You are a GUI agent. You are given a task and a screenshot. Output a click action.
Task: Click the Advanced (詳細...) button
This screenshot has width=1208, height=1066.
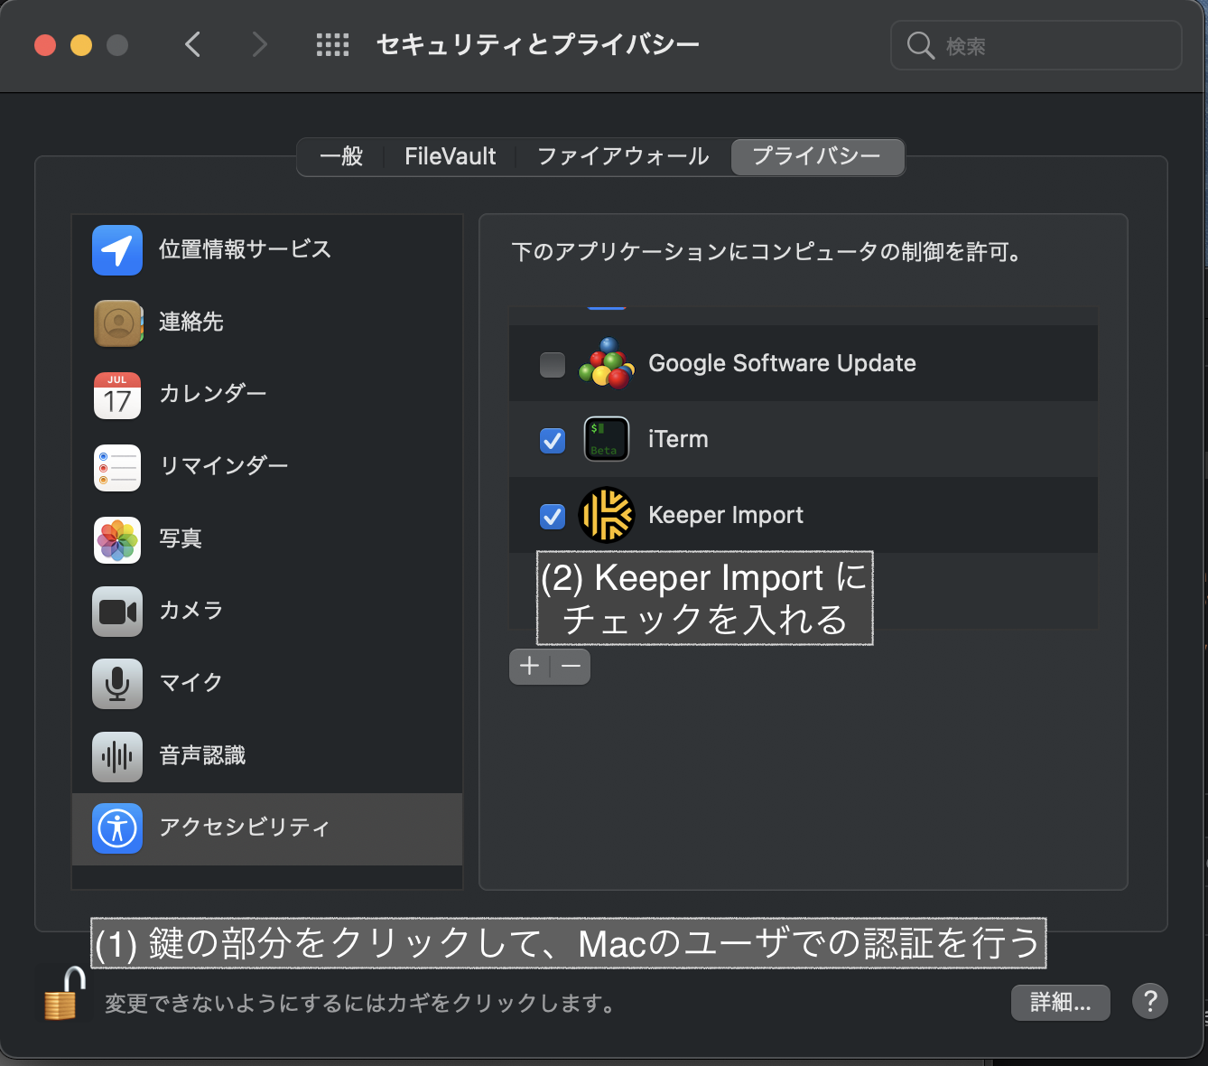1060,1002
